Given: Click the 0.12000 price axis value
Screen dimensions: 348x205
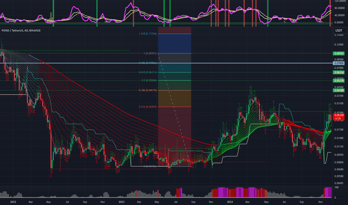Looking at the screenshot, I should tap(339, 45).
